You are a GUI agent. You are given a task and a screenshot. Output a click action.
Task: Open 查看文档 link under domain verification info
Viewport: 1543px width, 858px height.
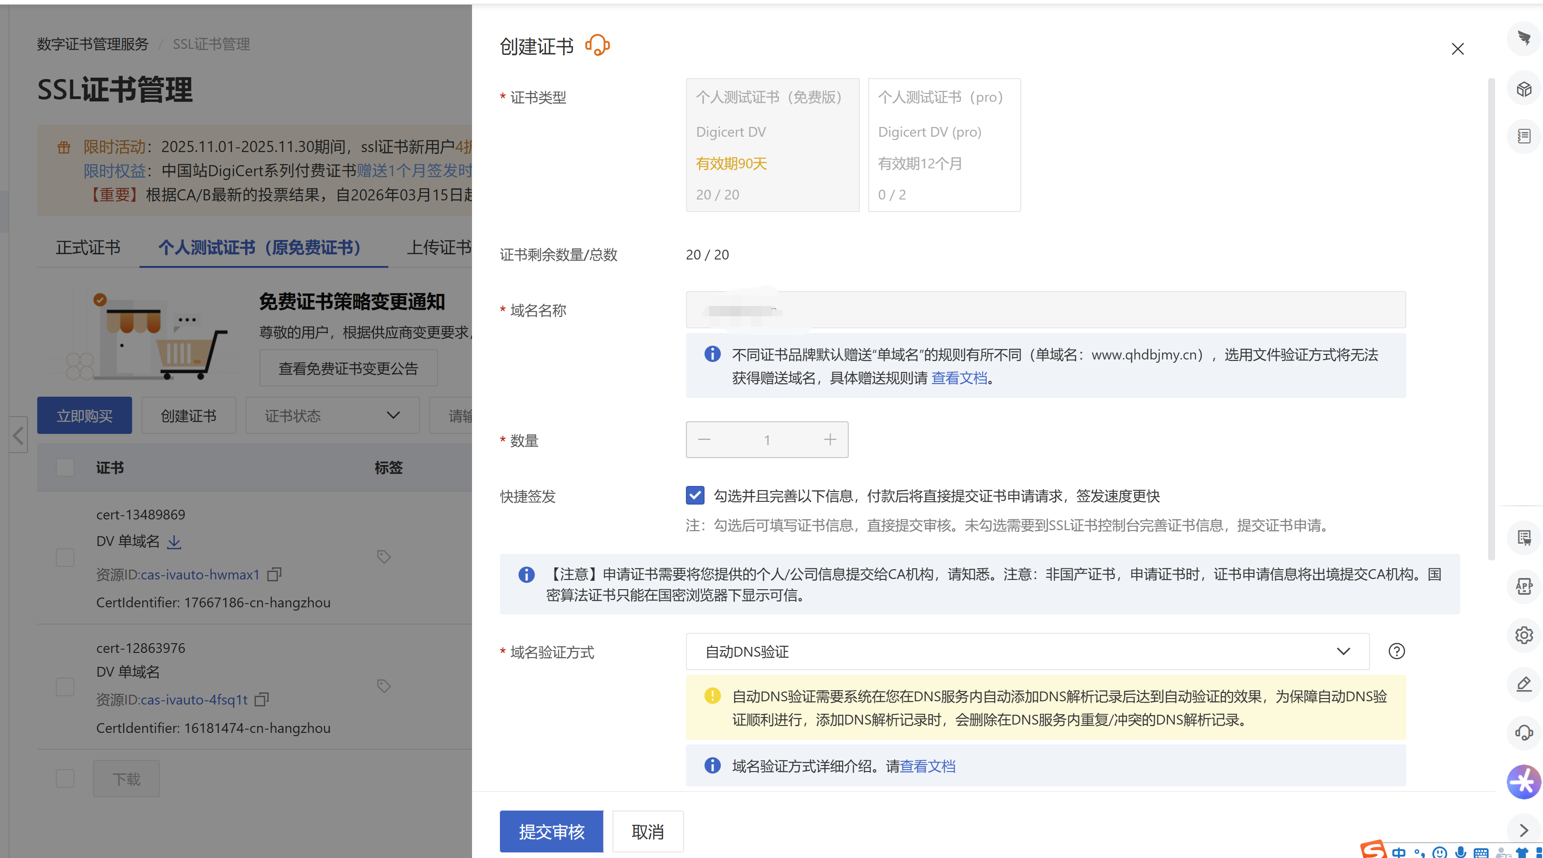point(927,766)
